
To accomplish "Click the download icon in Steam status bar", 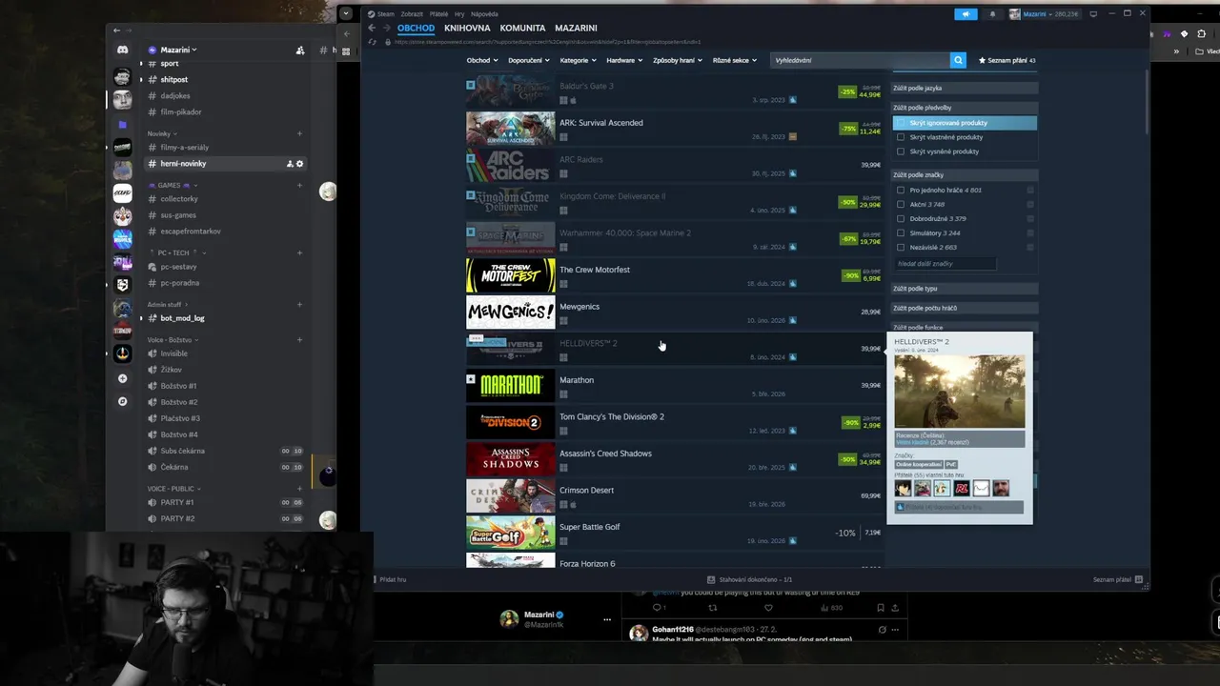I will pyautogui.click(x=711, y=579).
